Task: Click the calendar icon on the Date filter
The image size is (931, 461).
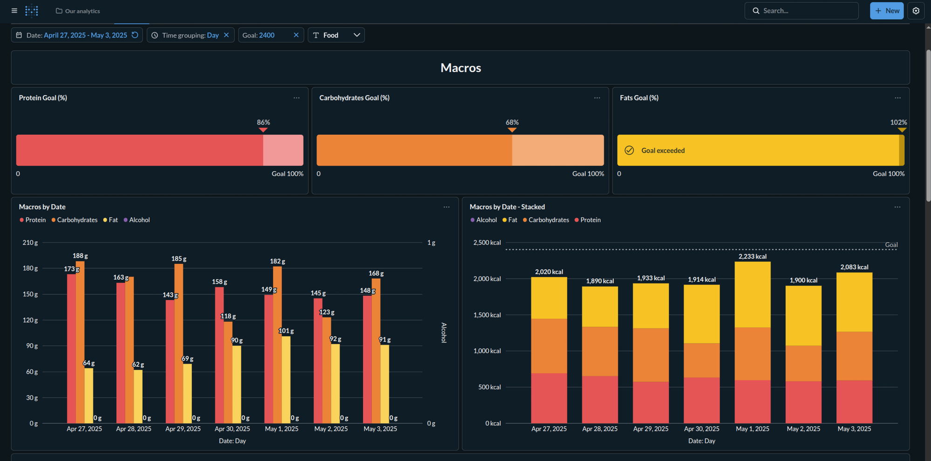Action: click(19, 35)
